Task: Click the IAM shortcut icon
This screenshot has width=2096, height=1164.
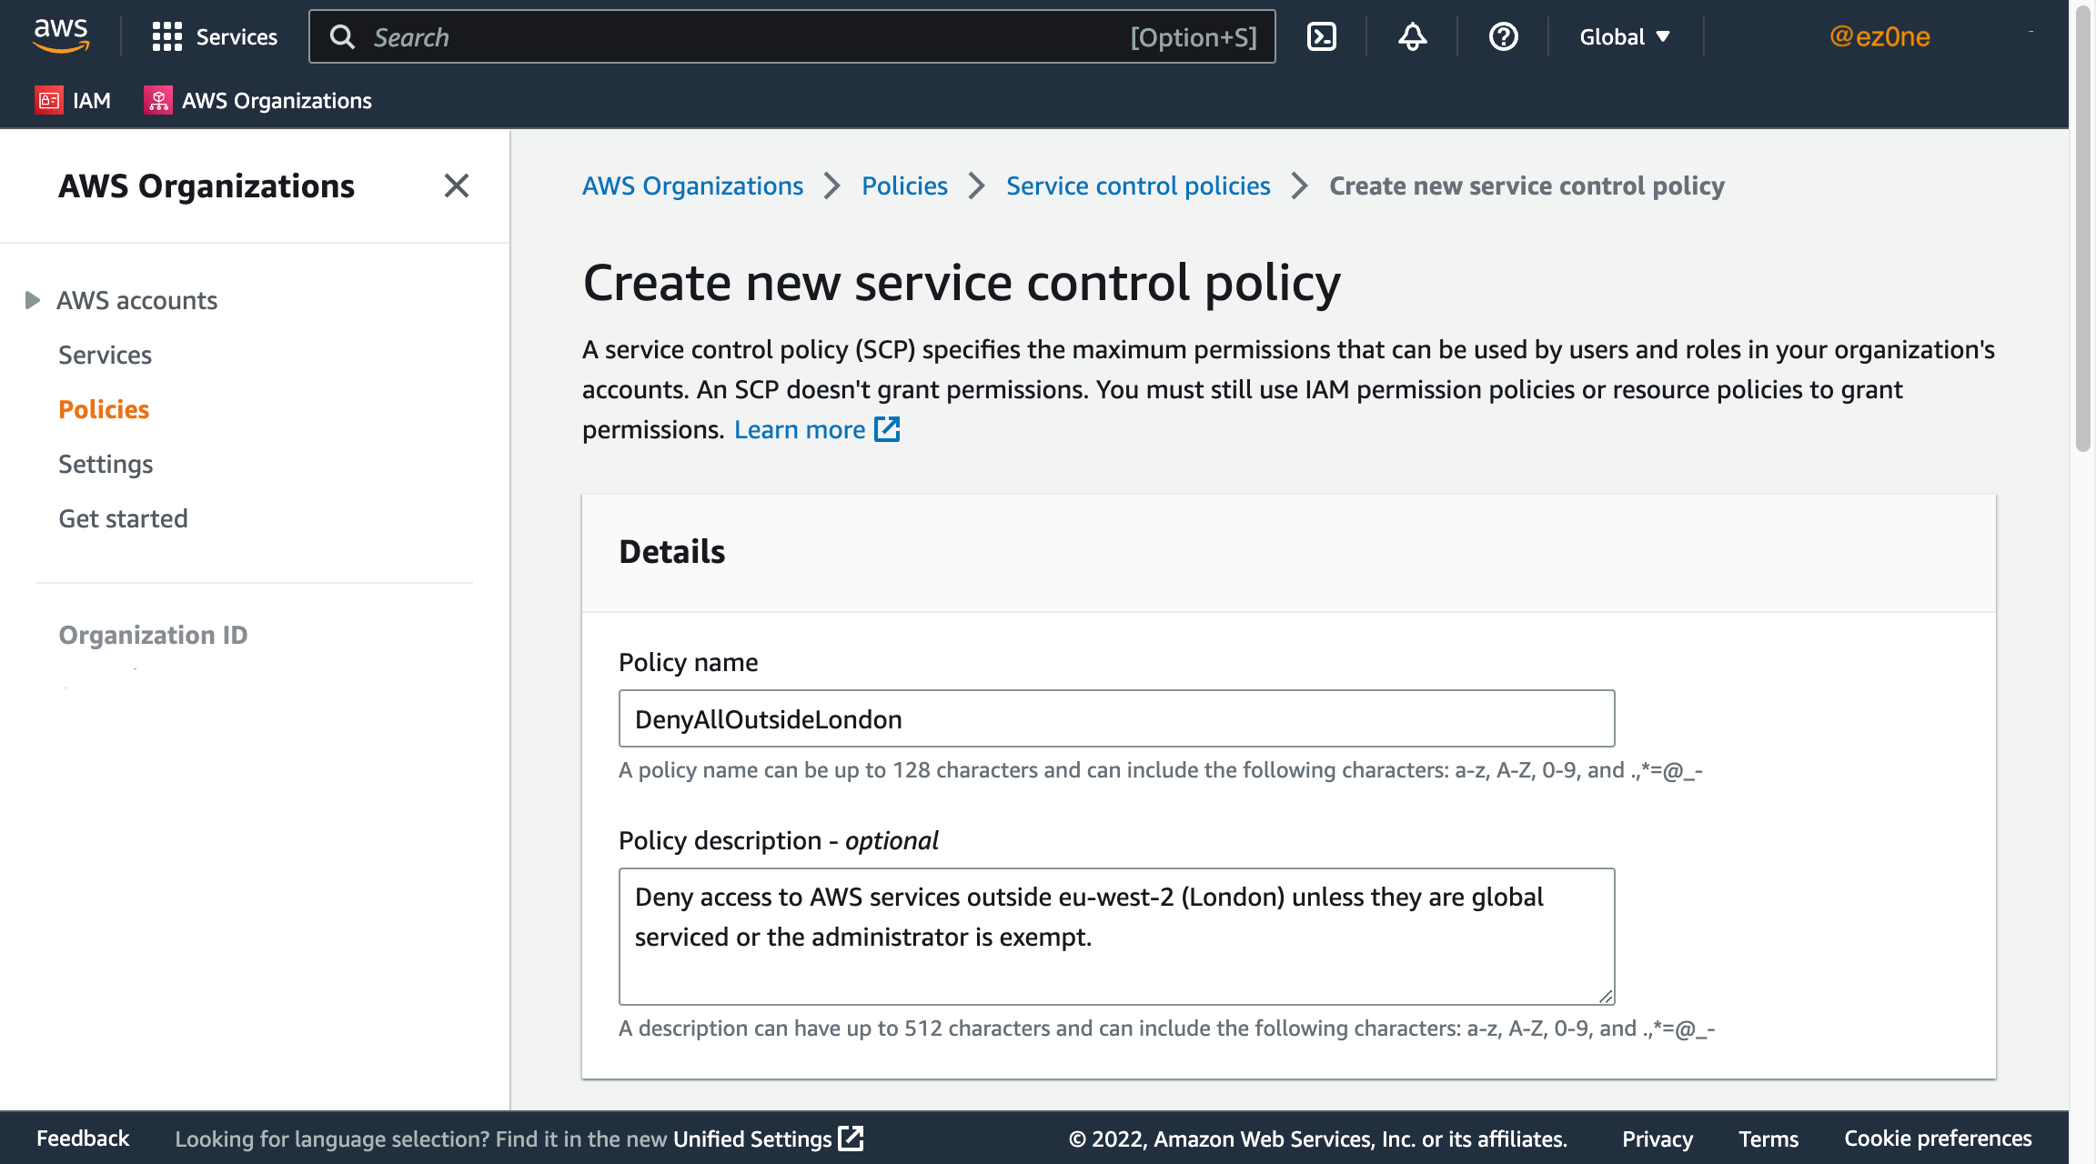Action: pos(48,100)
